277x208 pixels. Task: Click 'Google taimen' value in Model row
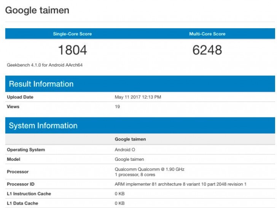tap(129, 159)
